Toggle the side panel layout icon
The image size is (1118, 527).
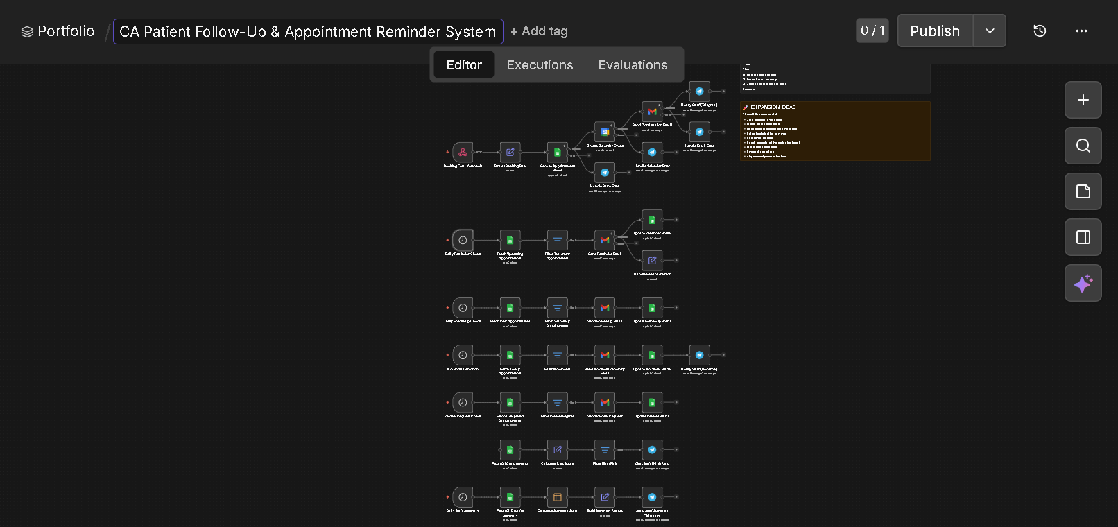1083,237
